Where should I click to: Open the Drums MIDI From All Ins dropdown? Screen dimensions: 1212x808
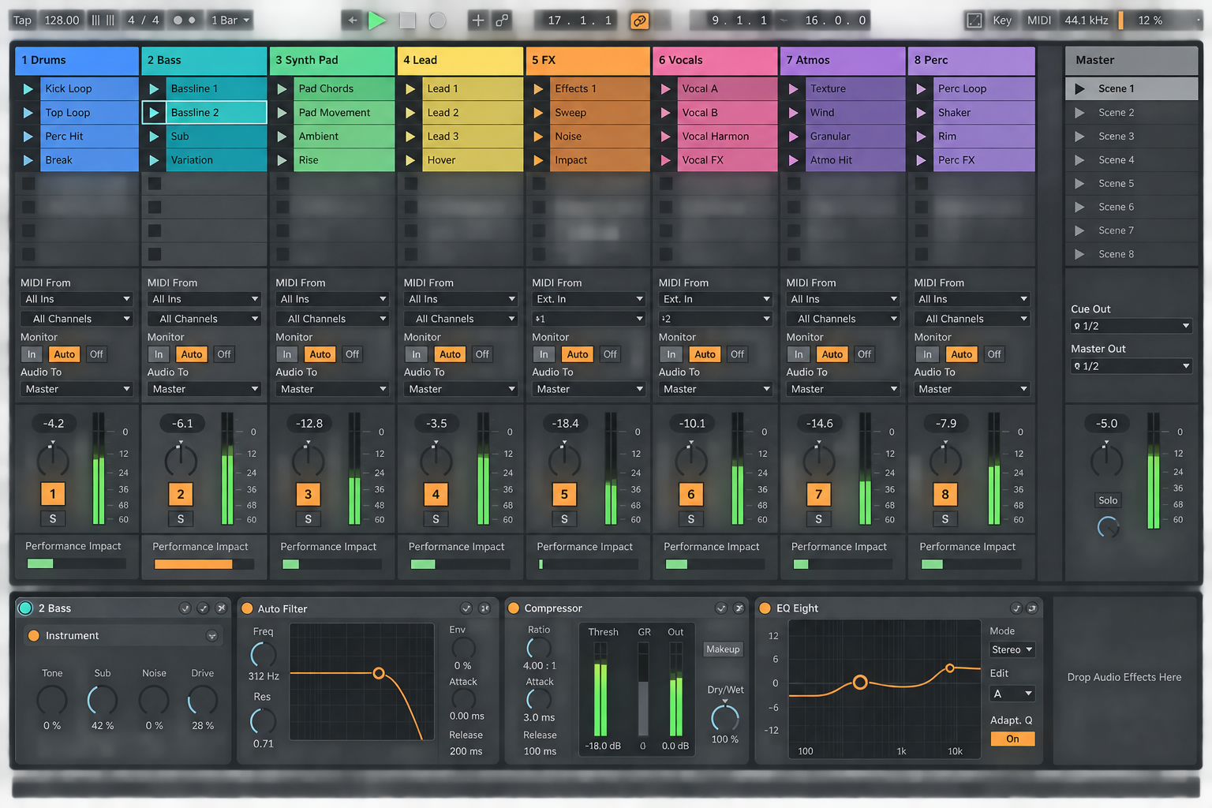tap(77, 300)
